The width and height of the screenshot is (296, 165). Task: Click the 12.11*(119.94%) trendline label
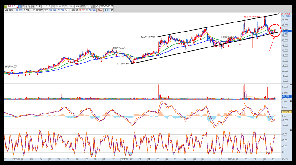coord(123,63)
